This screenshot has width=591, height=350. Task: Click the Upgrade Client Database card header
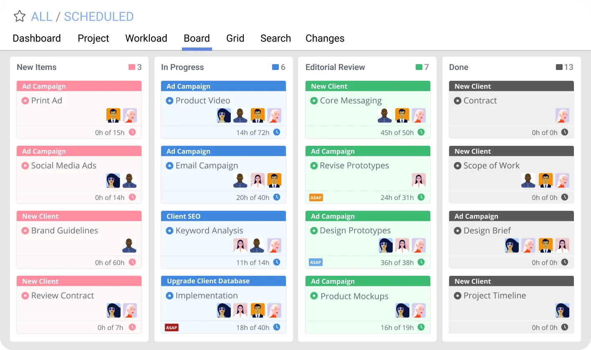[x=223, y=281]
